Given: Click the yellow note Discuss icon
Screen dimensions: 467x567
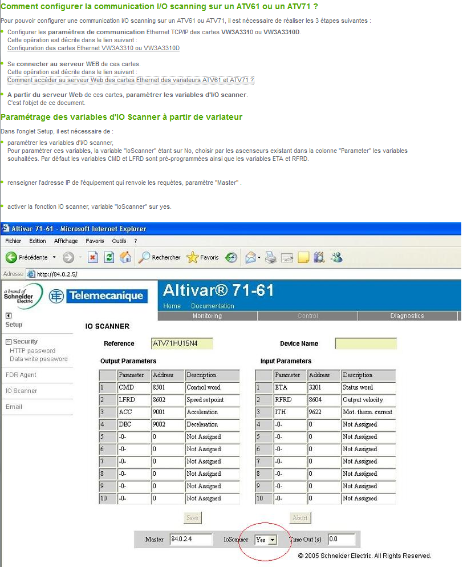Looking at the screenshot, I should click(303, 257).
